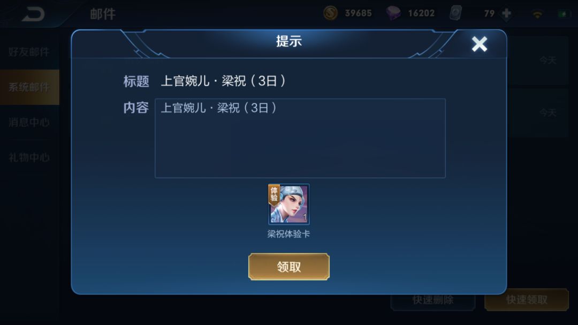Open the gold coin balance icon
The width and height of the screenshot is (578, 325).
coord(330,13)
